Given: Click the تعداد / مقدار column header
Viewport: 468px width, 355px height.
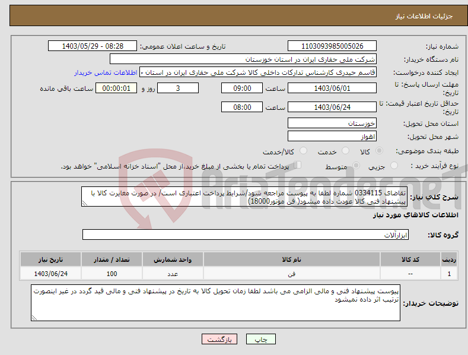Looking at the screenshot, I should coord(112,259).
